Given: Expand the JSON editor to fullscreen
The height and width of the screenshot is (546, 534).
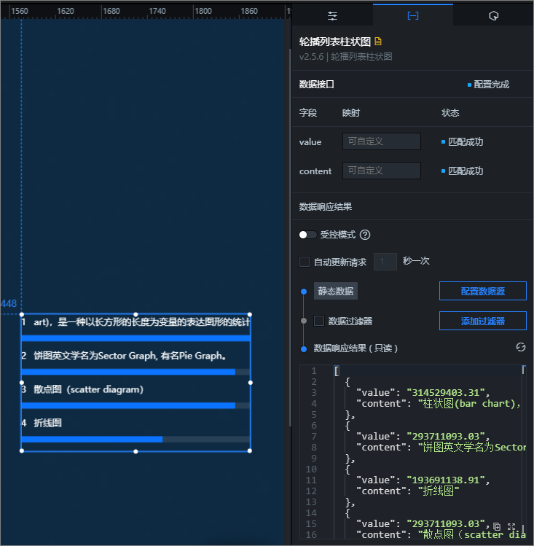Looking at the screenshot, I should click(511, 526).
